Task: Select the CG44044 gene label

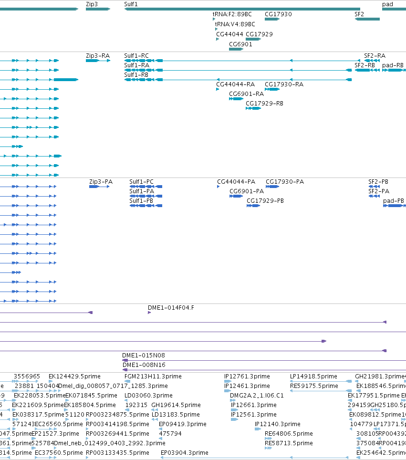Action: [229, 34]
